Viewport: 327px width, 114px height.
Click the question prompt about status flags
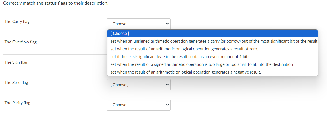coord(56,4)
